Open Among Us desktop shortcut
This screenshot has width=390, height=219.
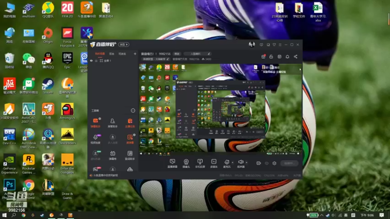pos(67,111)
